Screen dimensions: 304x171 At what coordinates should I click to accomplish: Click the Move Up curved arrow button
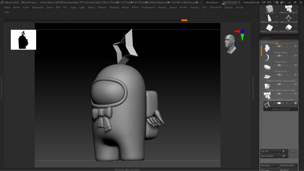(283, 156)
